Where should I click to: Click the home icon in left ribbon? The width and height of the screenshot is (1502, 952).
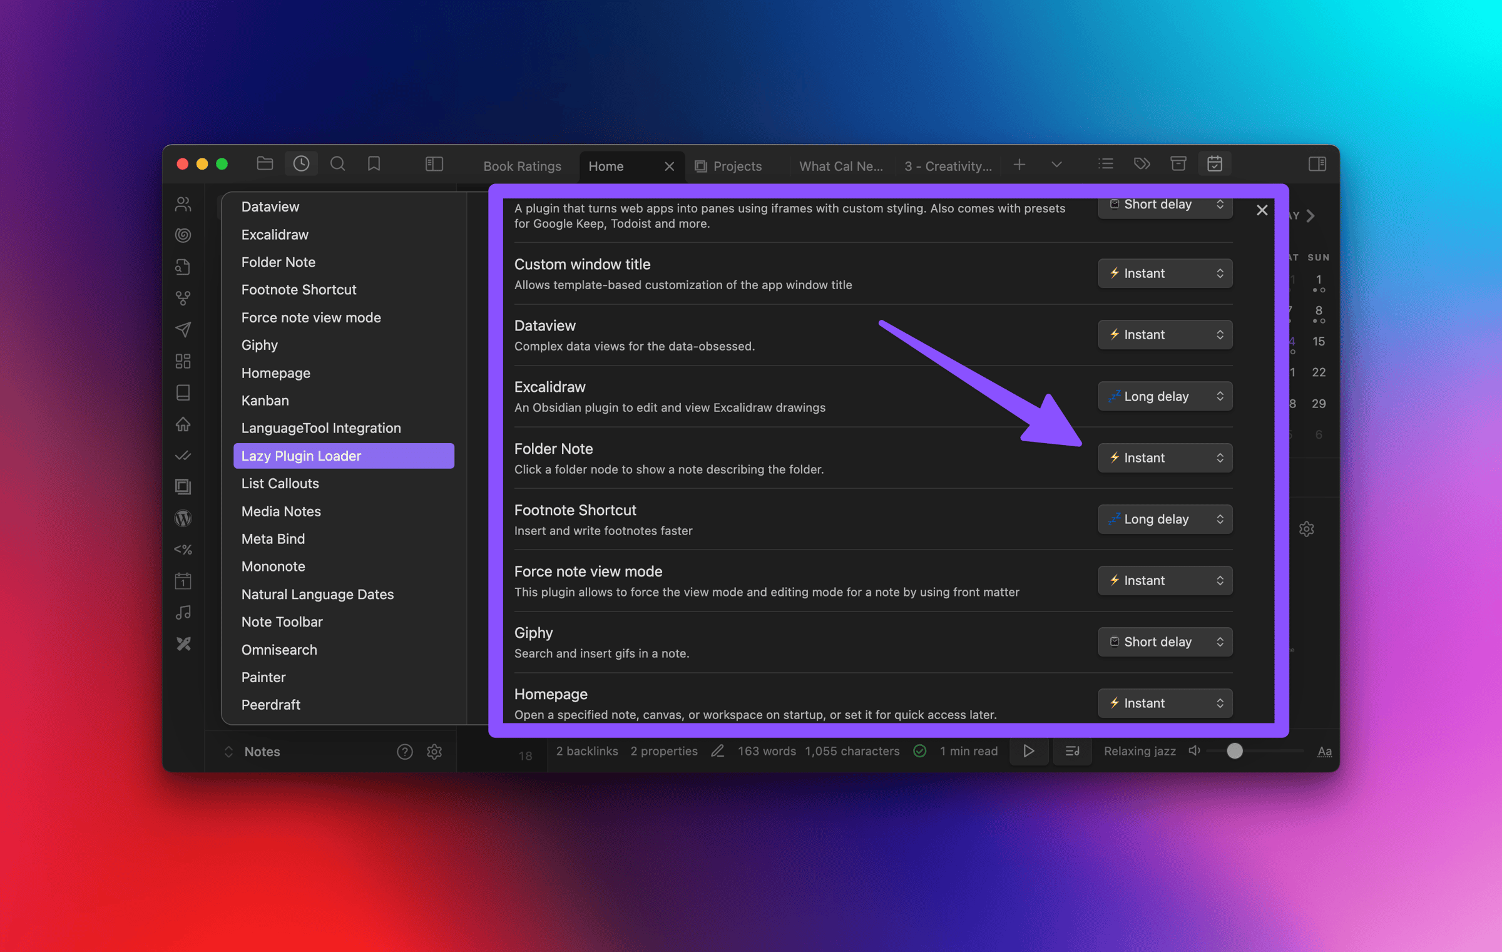coord(183,424)
